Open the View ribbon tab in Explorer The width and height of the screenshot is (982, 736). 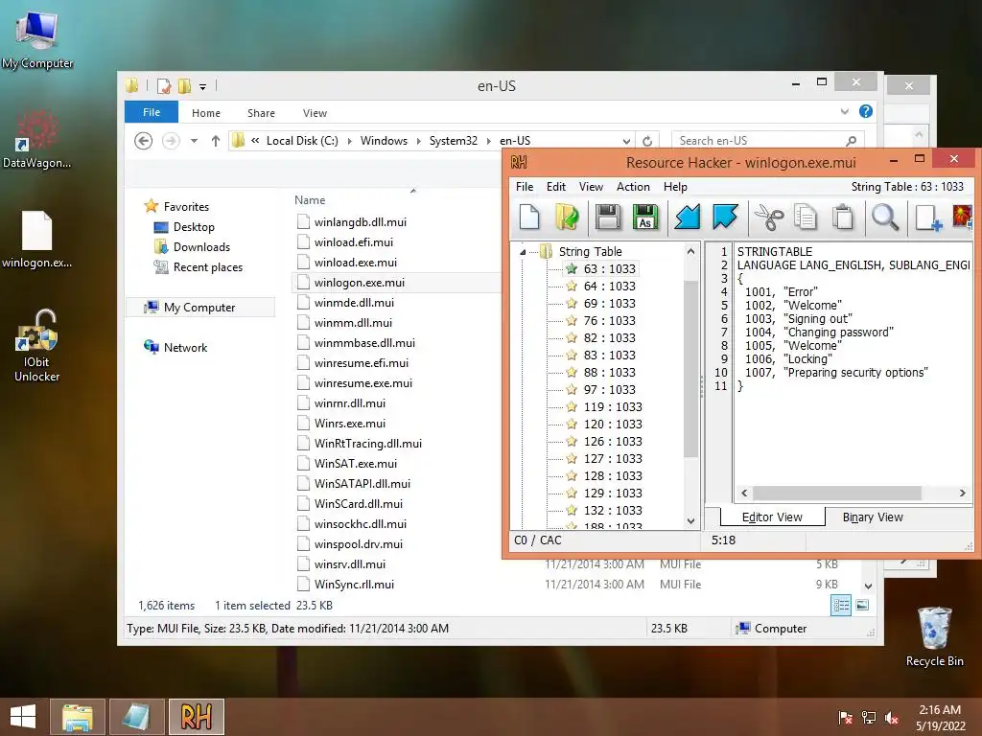(315, 113)
